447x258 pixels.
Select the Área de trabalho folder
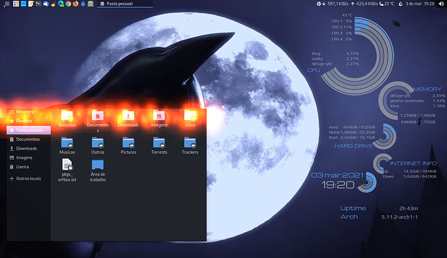pyautogui.click(x=98, y=170)
